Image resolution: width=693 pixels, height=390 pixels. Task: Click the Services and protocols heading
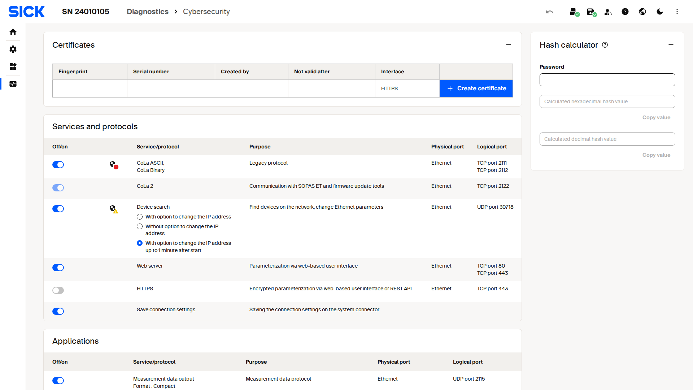click(95, 126)
